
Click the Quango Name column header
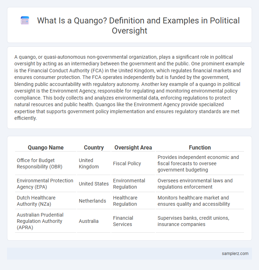click(46, 147)
